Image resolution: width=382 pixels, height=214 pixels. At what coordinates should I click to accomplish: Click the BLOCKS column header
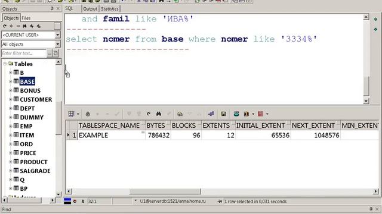coord(186,125)
